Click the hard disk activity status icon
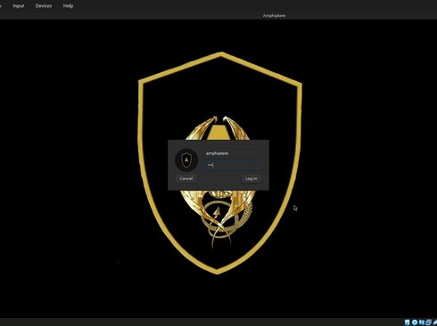 click(407, 322)
